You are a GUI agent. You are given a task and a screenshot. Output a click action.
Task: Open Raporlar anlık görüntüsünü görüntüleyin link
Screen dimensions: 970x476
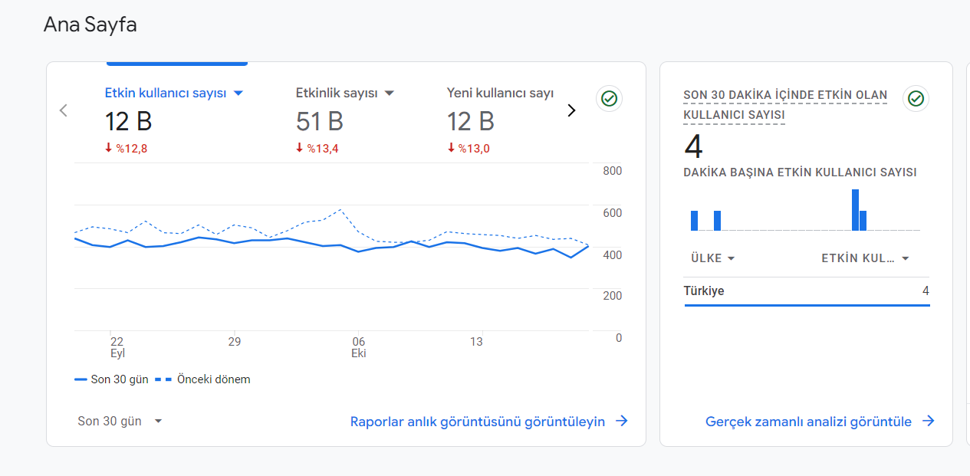pos(478,422)
